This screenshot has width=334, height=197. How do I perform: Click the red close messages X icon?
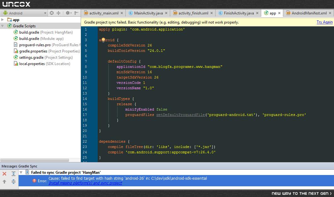pos(4,174)
